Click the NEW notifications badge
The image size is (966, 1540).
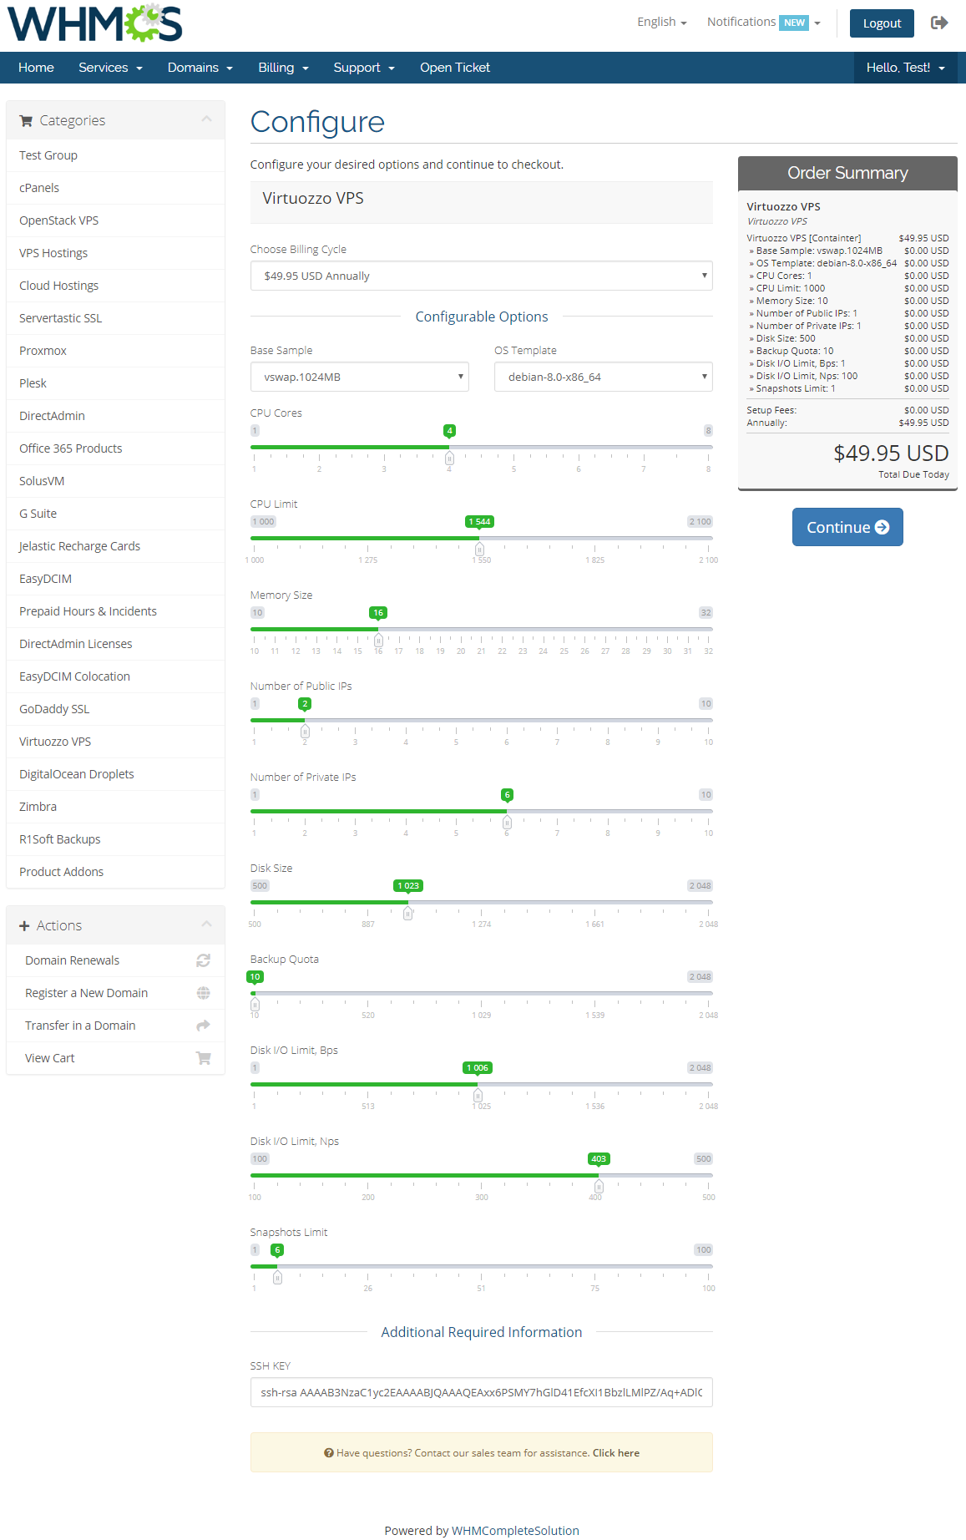click(x=794, y=23)
